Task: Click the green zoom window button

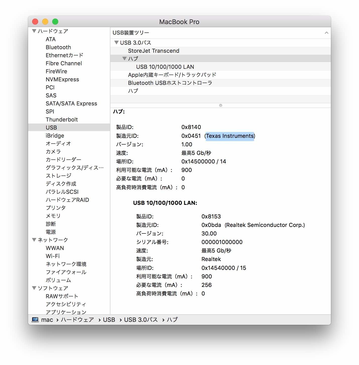Action: pyautogui.click(x=55, y=22)
